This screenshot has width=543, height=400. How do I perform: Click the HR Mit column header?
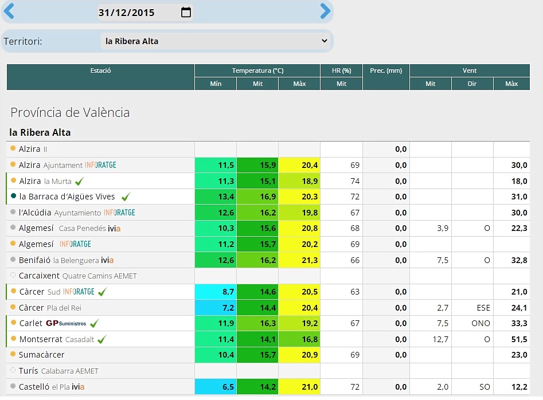[341, 84]
